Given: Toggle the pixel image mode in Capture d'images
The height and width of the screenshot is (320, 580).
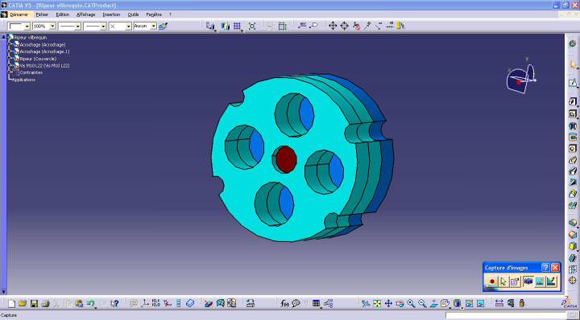Looking at the screenshot, I should click(539, 281).
